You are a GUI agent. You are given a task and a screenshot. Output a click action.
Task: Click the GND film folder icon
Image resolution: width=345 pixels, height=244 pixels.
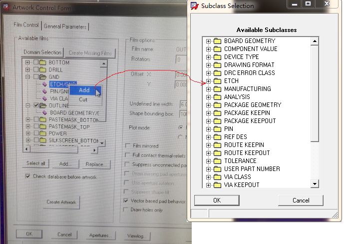[43, 77]
